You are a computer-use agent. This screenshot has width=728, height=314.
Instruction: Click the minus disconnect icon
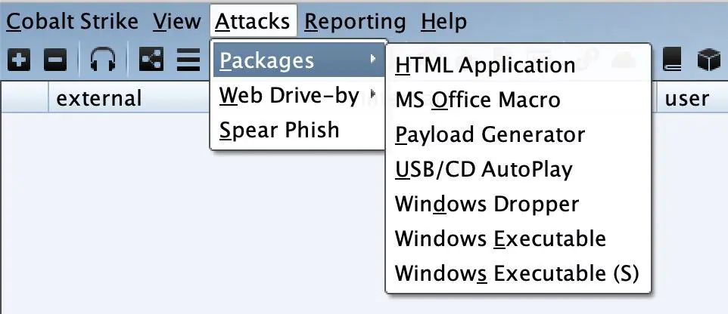[55, 60]
